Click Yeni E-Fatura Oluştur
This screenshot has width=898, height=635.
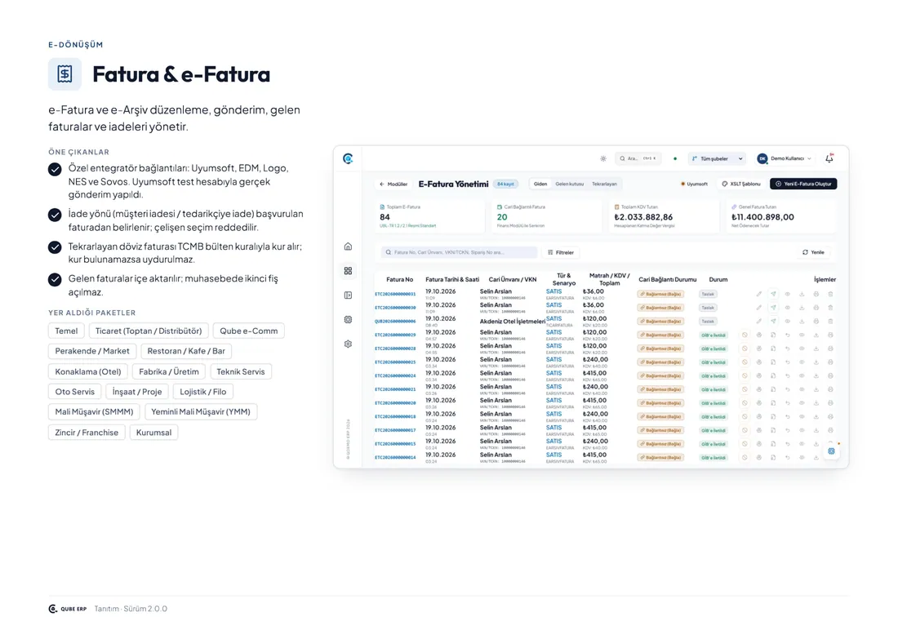[x=803, y=184]
